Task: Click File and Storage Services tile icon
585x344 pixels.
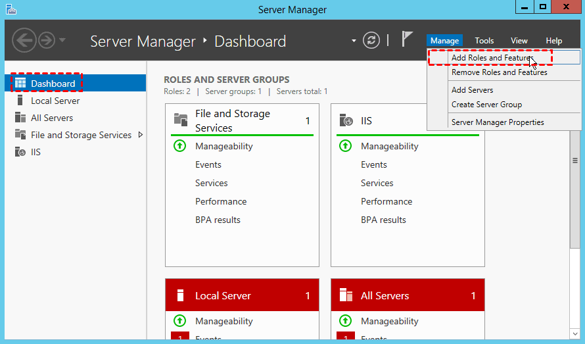Action: pyautogui.click(x=181, y=120)
